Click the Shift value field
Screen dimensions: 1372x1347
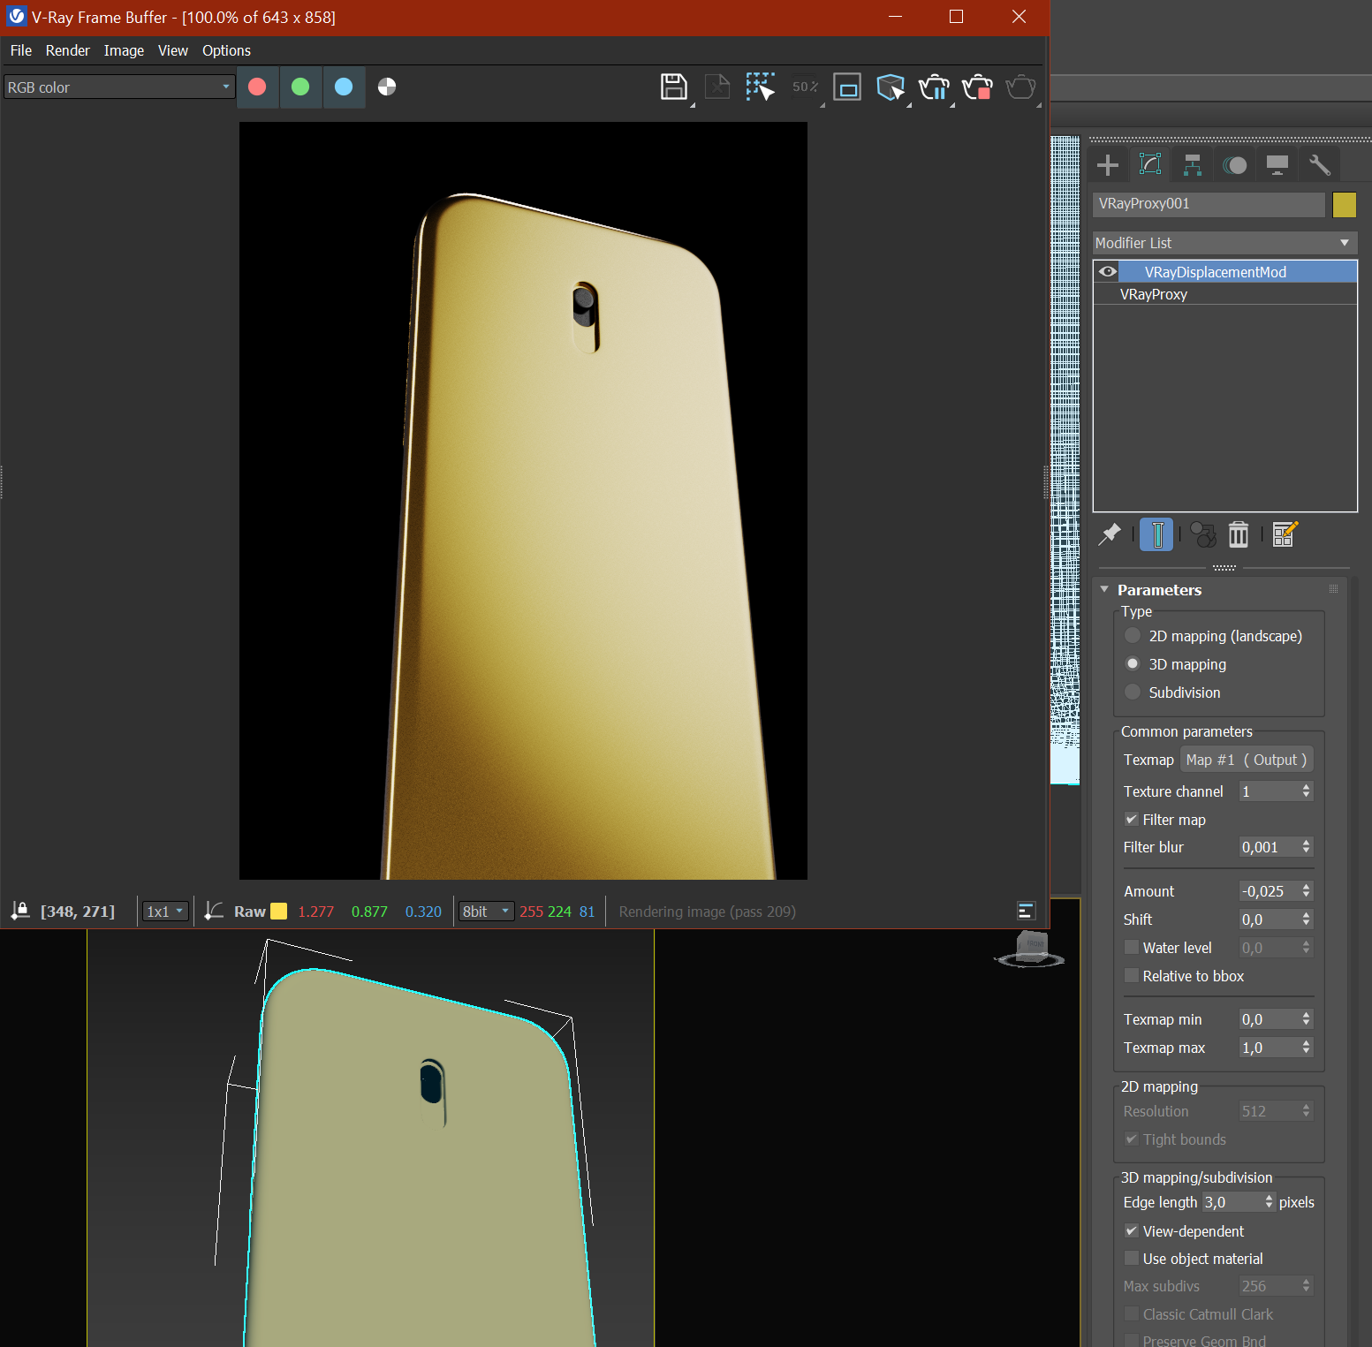point(1270,919)
